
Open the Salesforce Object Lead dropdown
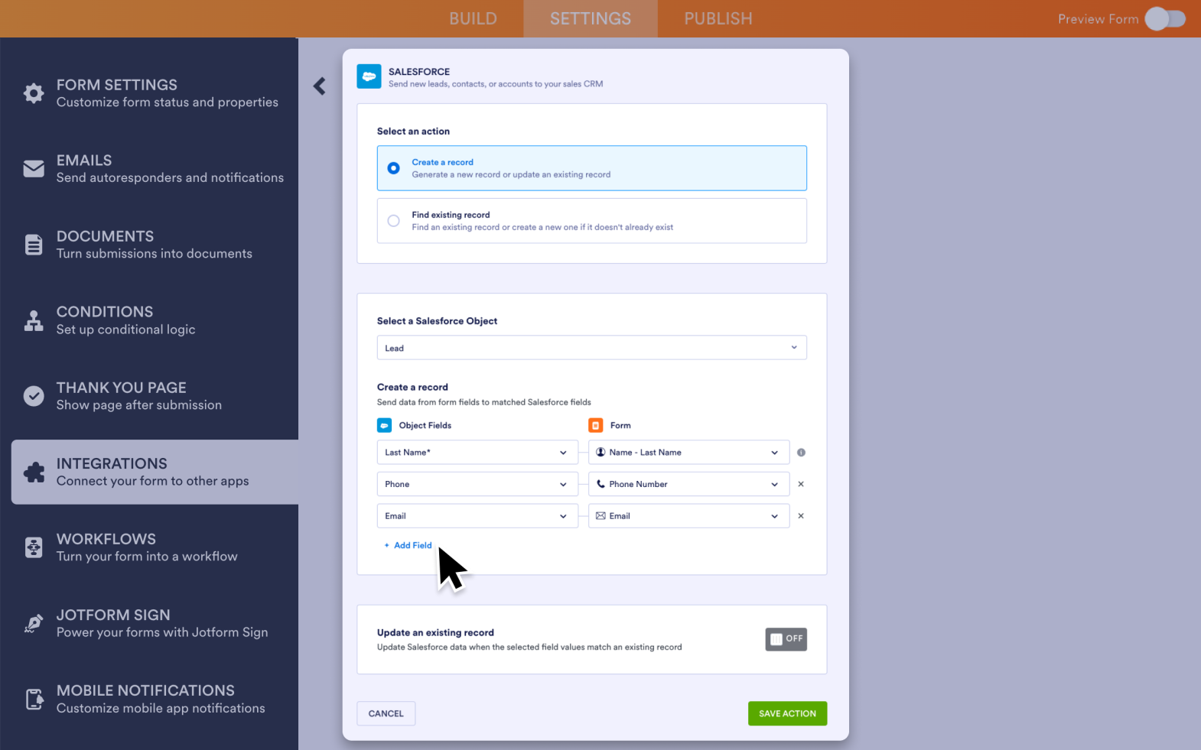591,348
